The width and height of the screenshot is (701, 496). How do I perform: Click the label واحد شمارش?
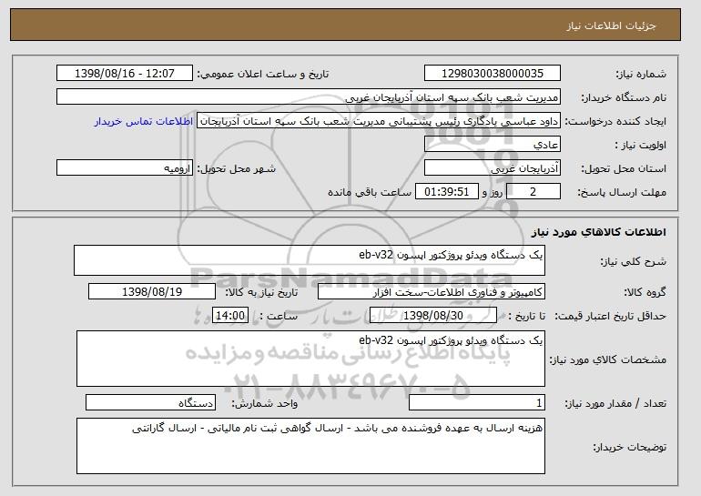(x=264, y=403)
